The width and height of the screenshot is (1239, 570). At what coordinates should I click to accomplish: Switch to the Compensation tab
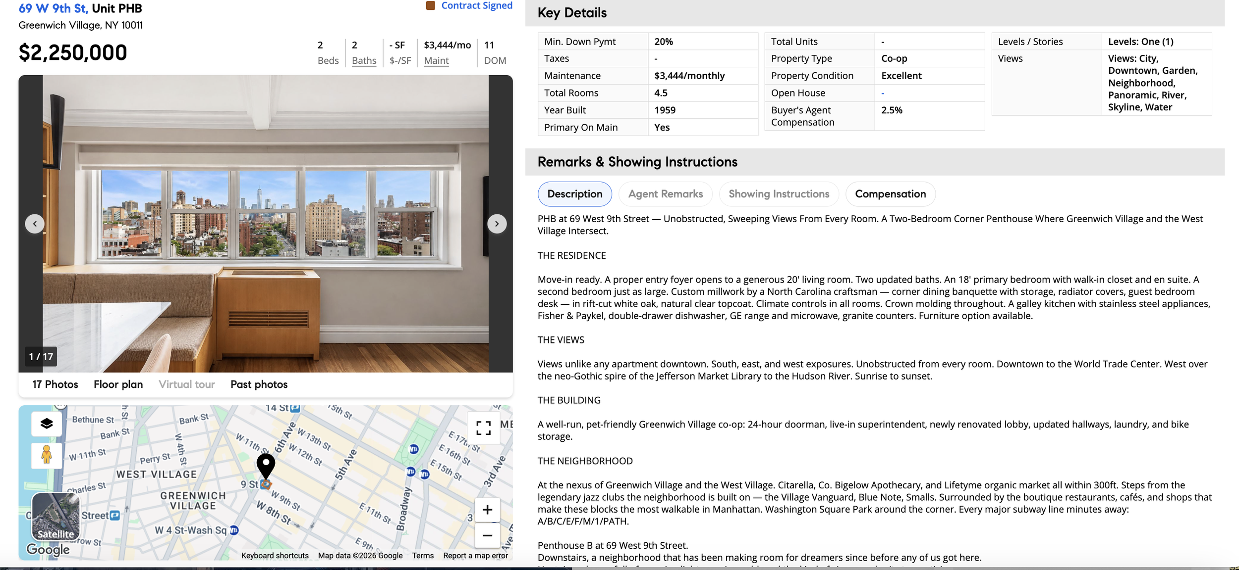890,194
